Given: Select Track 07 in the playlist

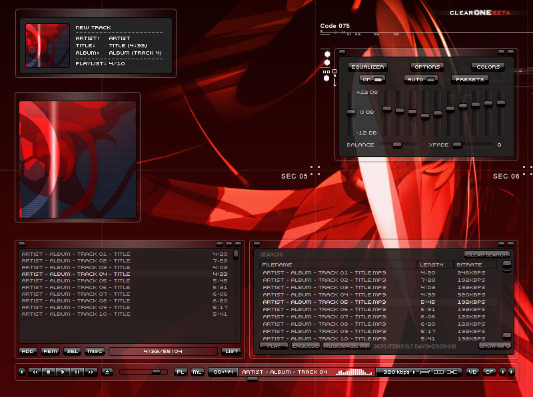Looking at the screenshot, I should click(x=76, y=294).
